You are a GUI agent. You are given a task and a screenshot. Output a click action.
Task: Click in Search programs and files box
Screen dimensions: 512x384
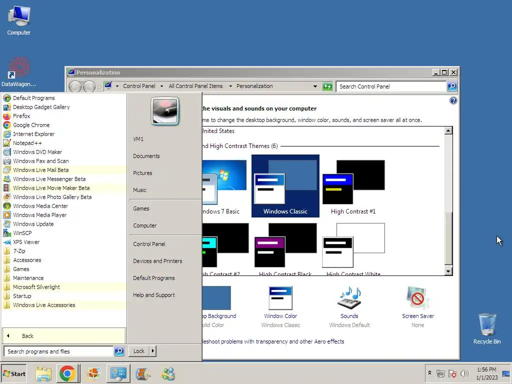59,351
